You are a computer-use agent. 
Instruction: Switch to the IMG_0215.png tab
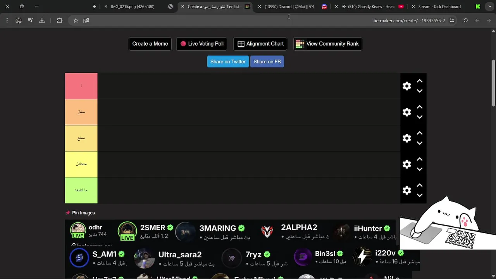pos(138,7)
